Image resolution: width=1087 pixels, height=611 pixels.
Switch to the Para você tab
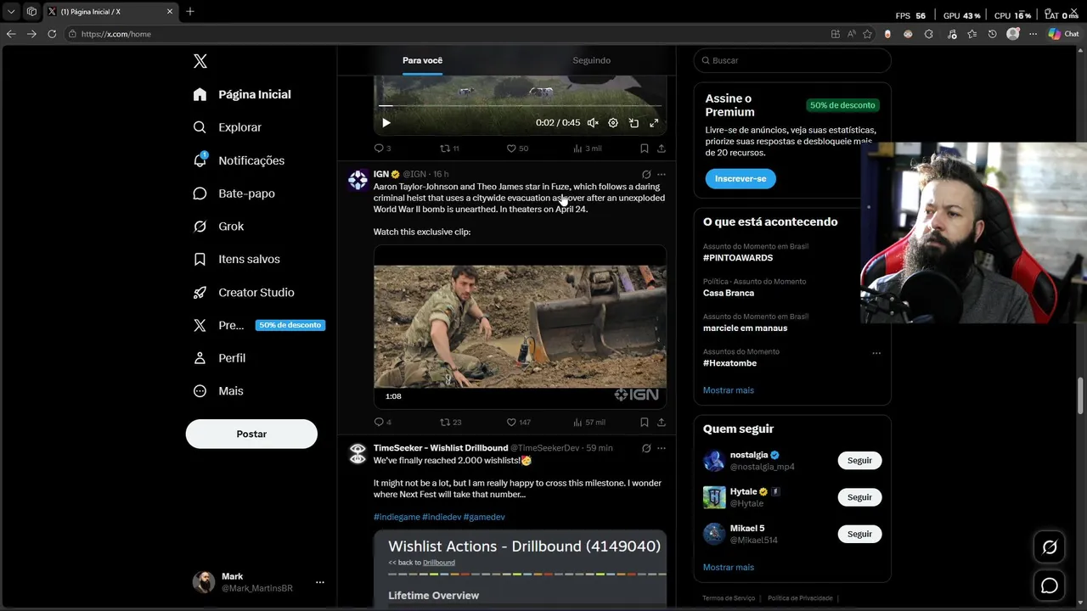(422, 60)
